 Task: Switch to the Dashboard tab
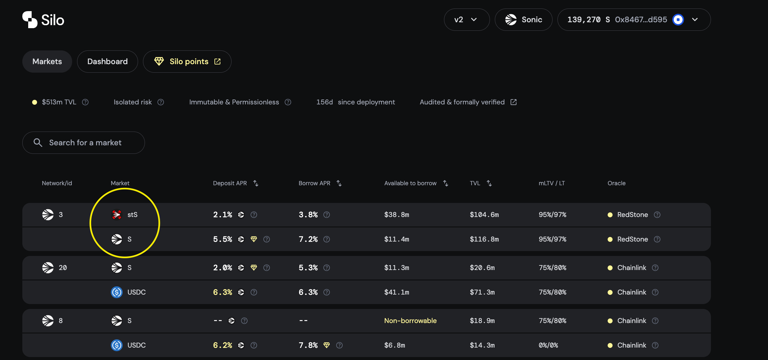[x=108, y=62]
